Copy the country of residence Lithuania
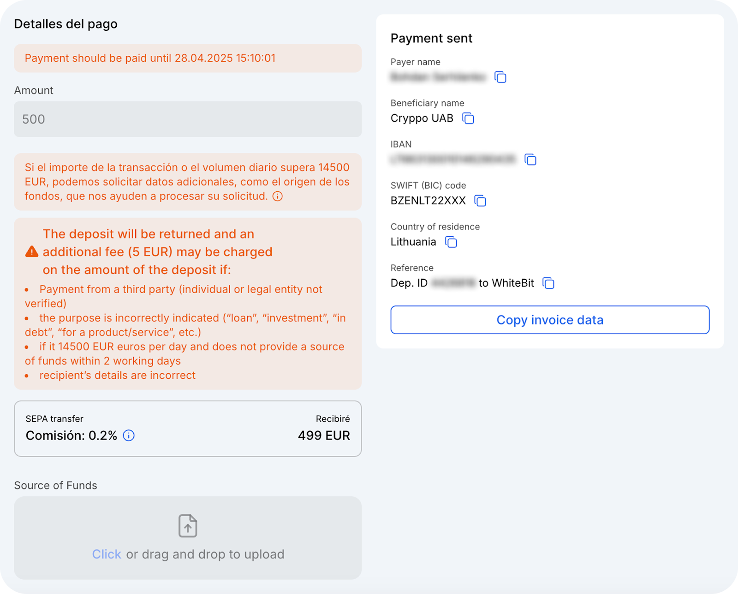 [451, 242]
